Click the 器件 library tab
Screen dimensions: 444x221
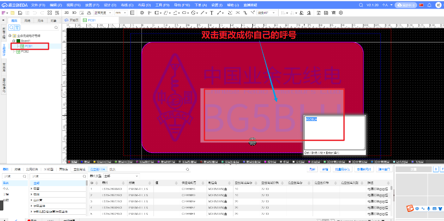(x=6, y=169)
